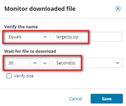Expand the Equals comparison chevron

click(45, 37)
